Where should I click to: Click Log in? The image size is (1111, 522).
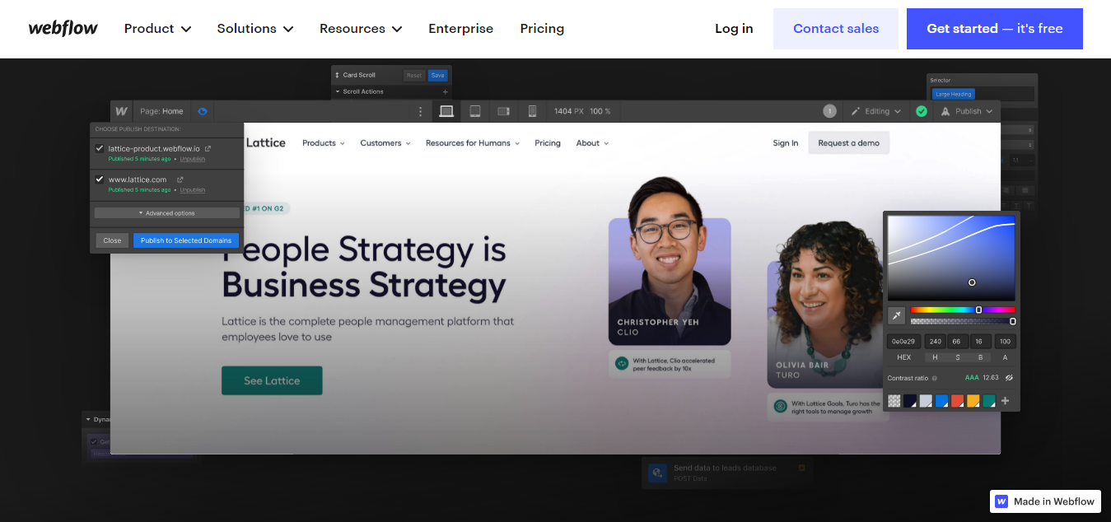pos(734,29)
